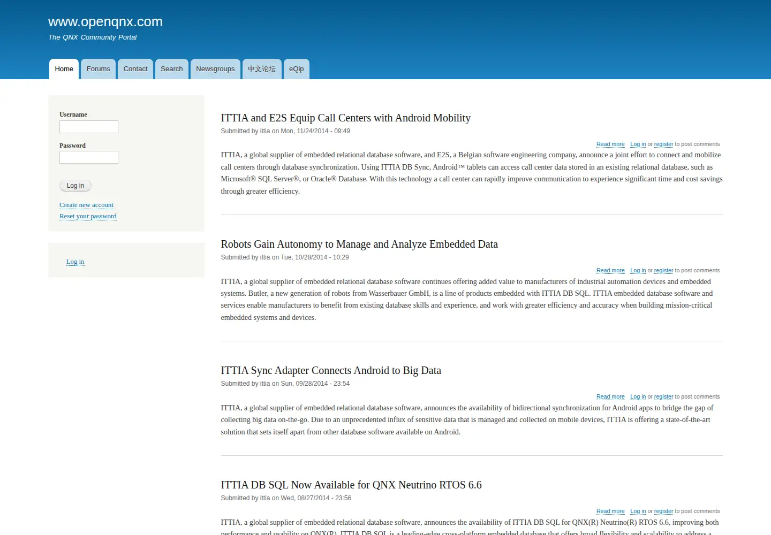Screen dimensions: 771x535
Task: Click the Log in link in the lower sidebar block
Action: 75,262
